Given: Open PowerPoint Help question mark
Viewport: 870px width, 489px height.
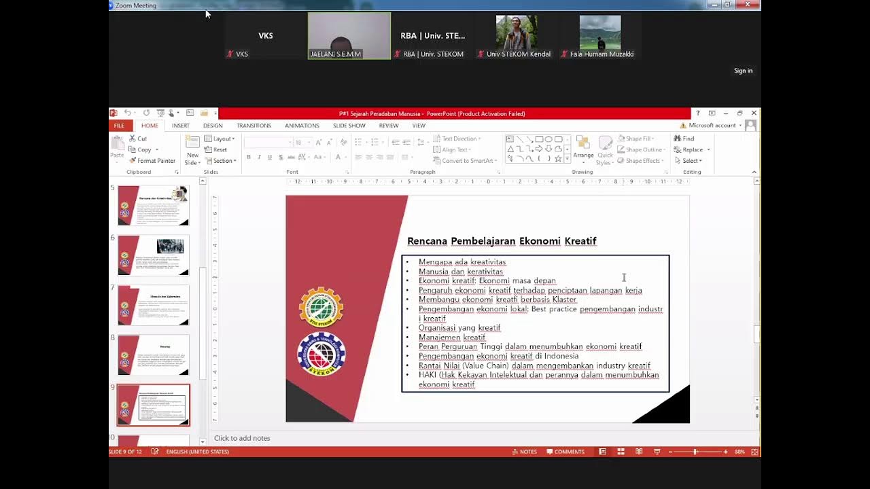Looking at the screenshot, I should tap(697, 113).
